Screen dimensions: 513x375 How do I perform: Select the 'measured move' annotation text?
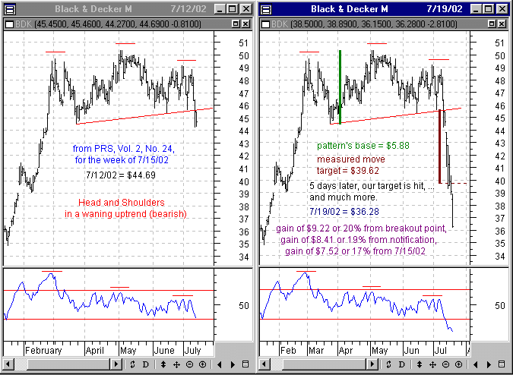pos(350,159)
